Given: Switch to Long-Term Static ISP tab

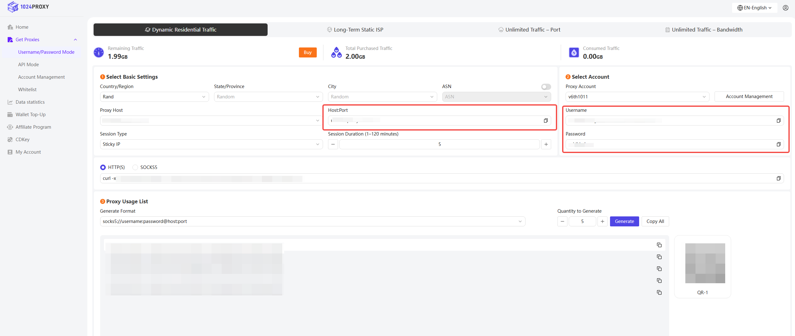Looking at the screenshot, I should tap(355, 30).
